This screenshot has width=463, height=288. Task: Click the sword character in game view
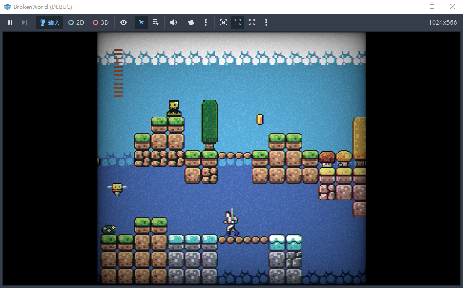coord(231,223)
